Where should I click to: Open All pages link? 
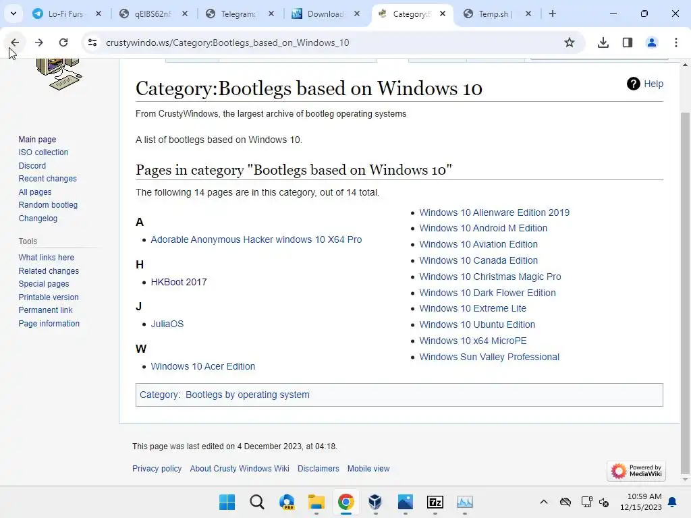[x=35, y=192]
